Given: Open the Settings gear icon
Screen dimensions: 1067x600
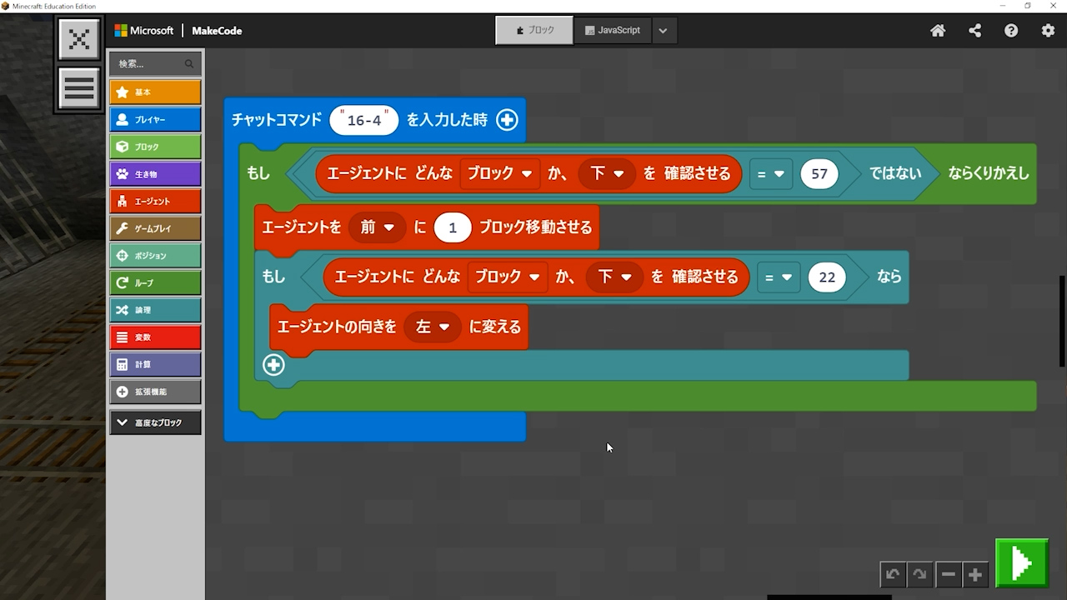Looking at the screenshot, I should pos(1048,31).
